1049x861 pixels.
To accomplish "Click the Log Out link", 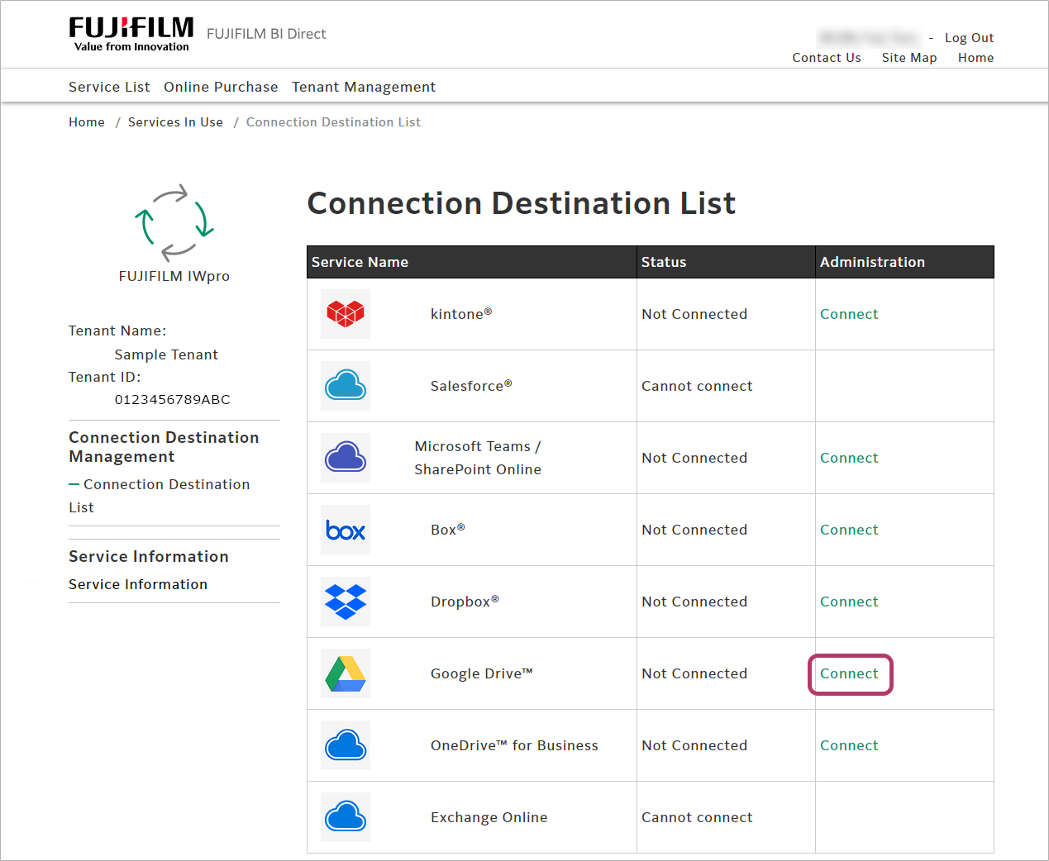I will point(969,38).
